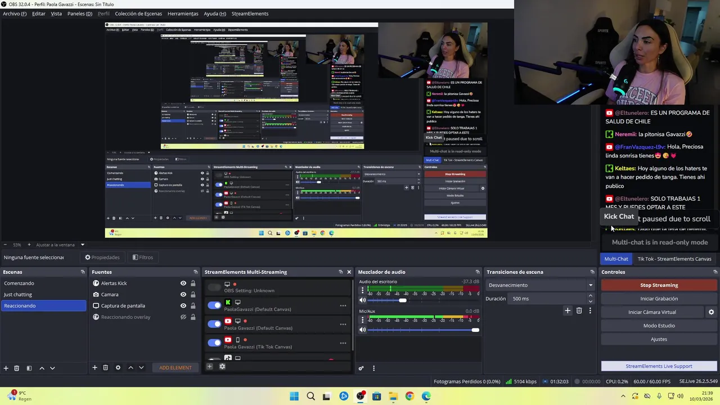Open options for PaolaGavazzi Kick output
Screen dimensions: 720x405
(343, 305)
